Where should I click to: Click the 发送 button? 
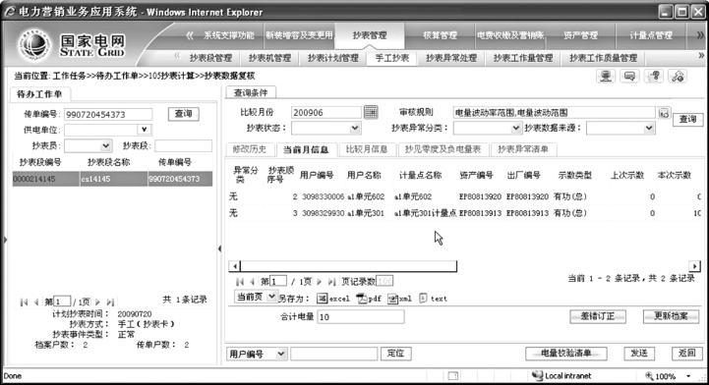[x=639, y=354]
